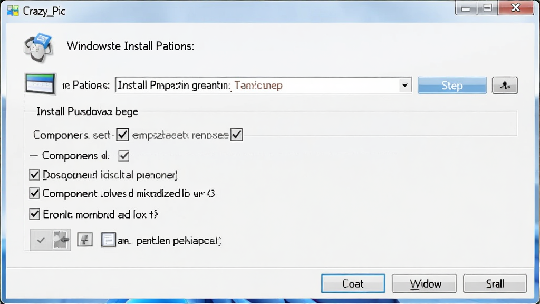This screenshot has height=304, width=540.
Task: Uncheck the Component olvesd checkbox
Action: click(34, 193)
